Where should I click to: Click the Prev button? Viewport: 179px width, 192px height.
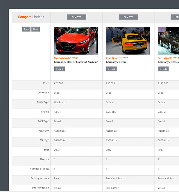[x=26, y=29]
